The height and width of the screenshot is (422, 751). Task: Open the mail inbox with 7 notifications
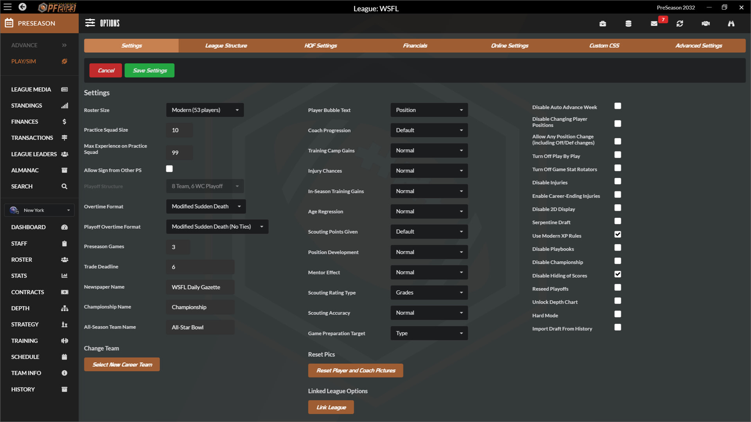click(654, 23)
